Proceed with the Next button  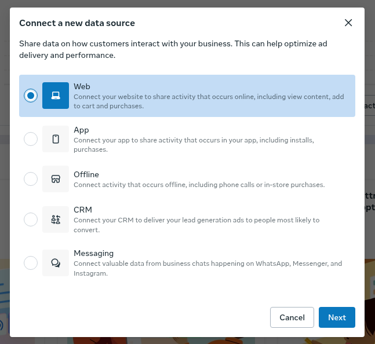point(337,317)
